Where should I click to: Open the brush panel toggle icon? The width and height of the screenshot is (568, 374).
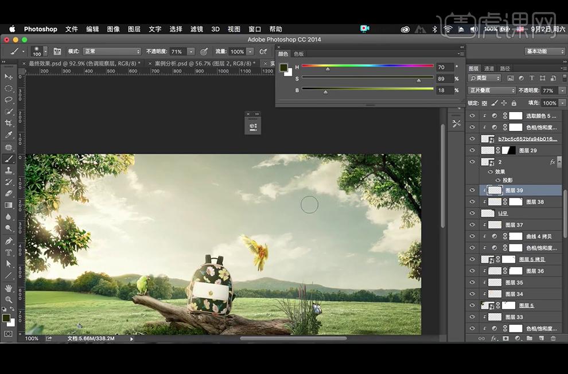57,52
